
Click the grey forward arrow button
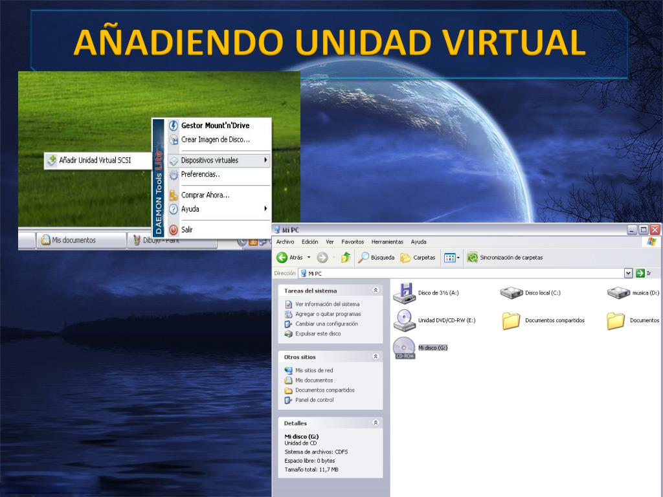322,258
